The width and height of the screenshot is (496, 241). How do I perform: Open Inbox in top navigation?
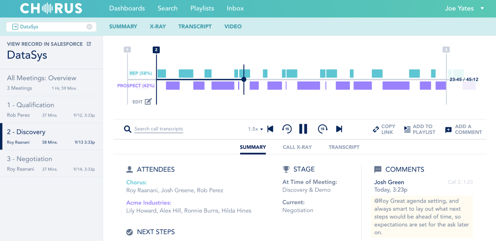[235, 8]
